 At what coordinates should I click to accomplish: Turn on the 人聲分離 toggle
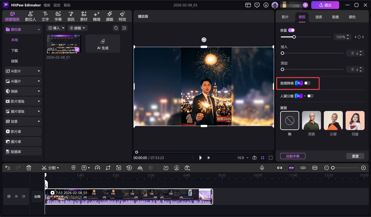(x=310, y=96)
